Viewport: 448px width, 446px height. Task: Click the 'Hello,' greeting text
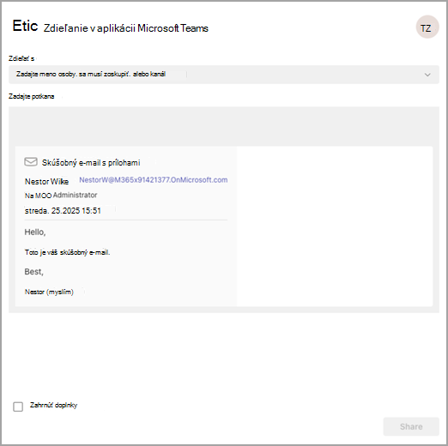point(35,232)
